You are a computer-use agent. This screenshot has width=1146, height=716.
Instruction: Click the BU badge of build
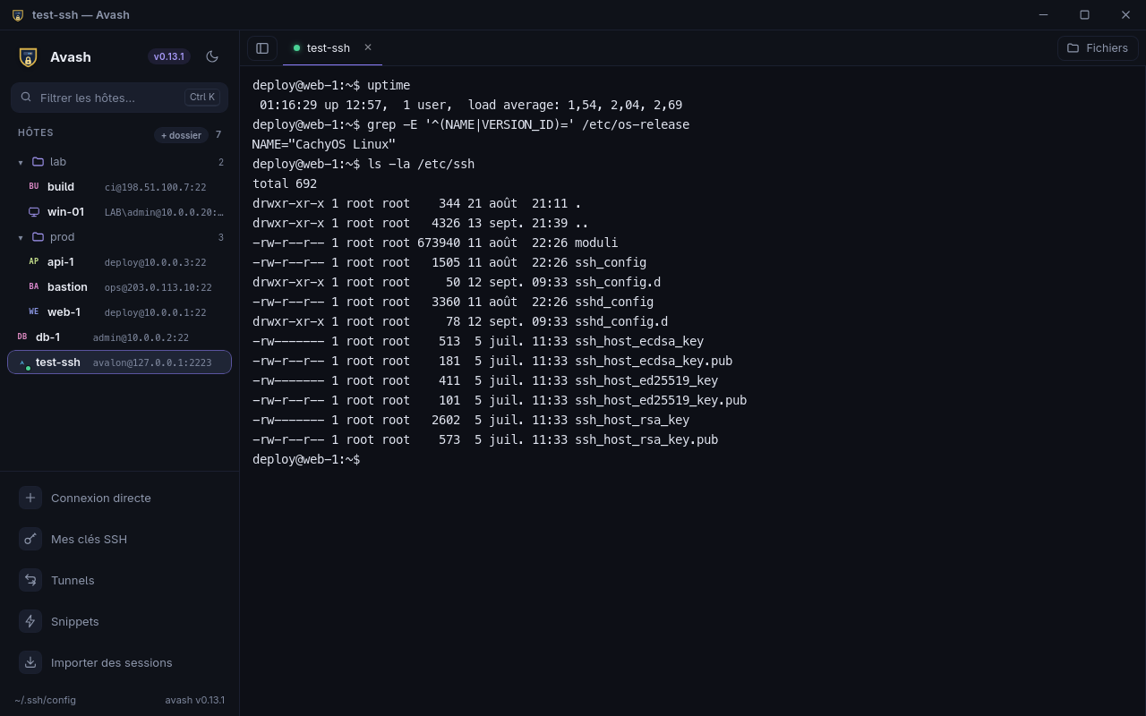pyautogui.click(x=34, y=186)
